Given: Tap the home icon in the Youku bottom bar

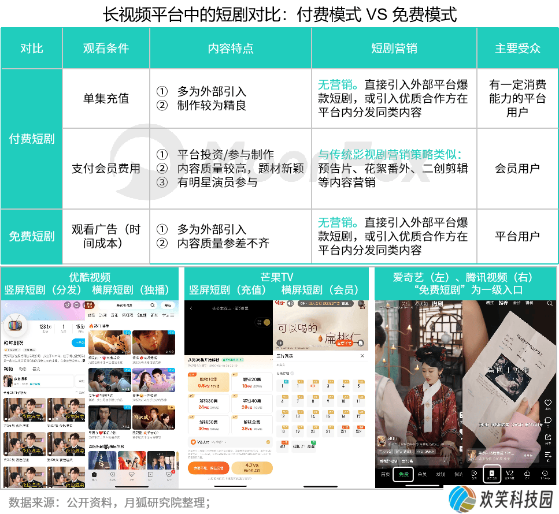Looking at the screenshot, I should pyautogui.click(x=94, y=475).
